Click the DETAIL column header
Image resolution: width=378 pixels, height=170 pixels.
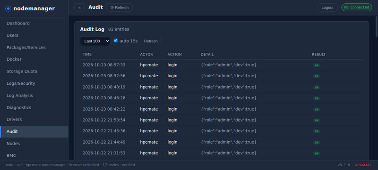click(207, 55)
